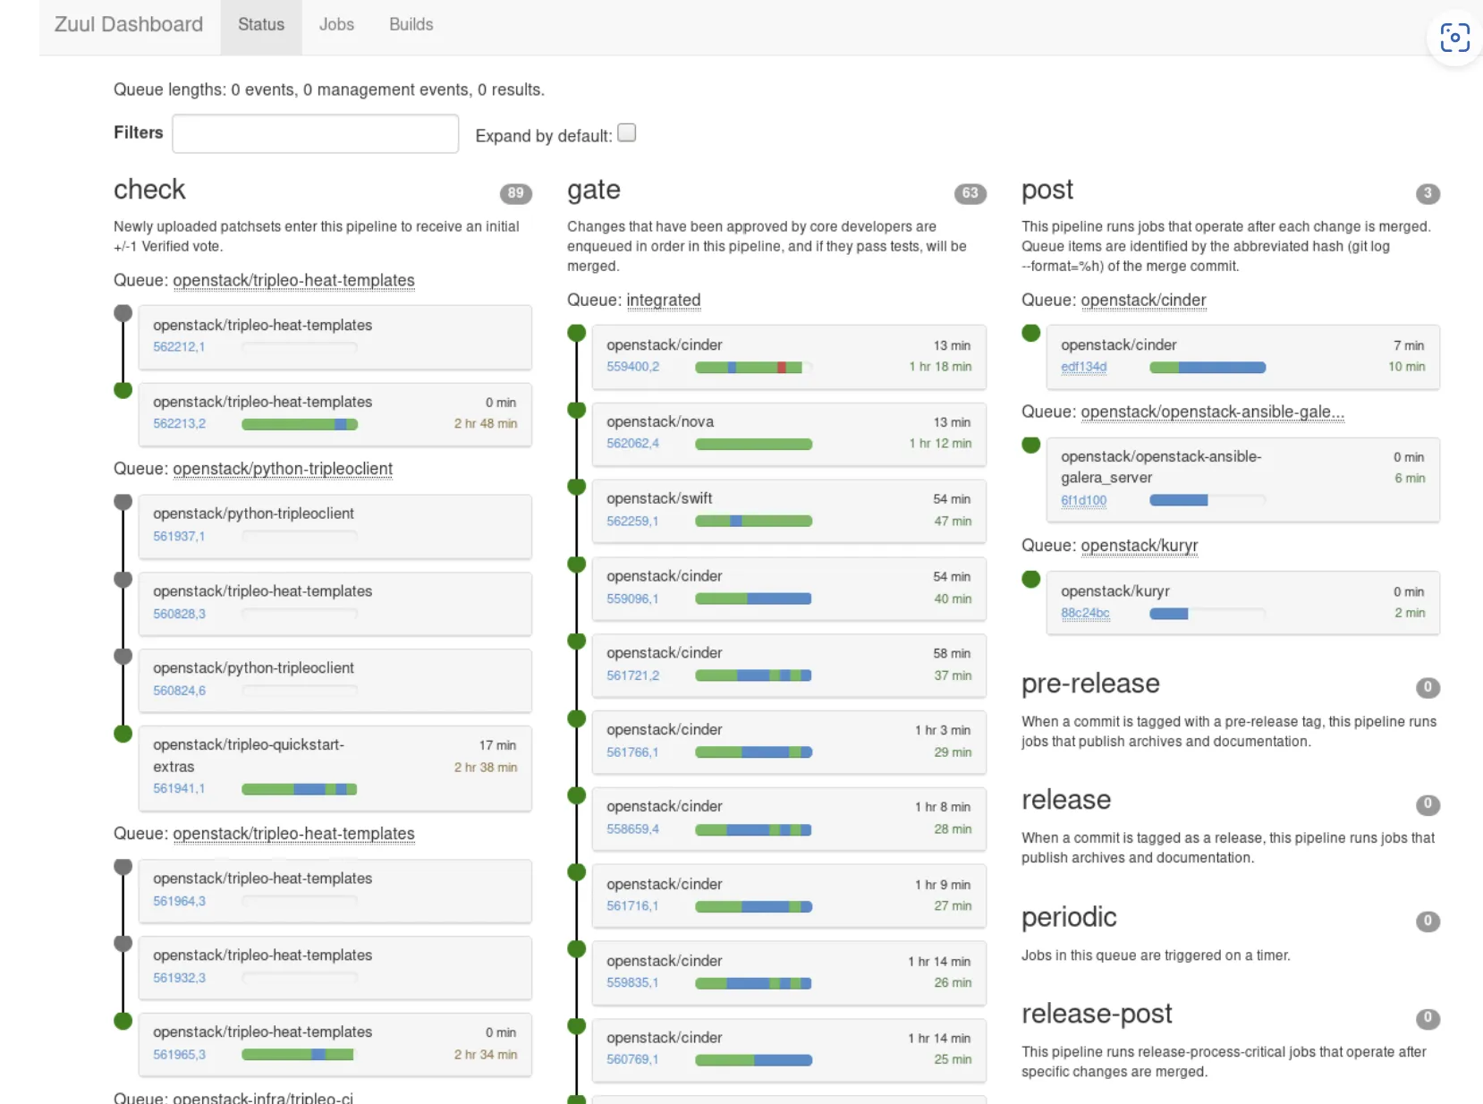Click the '1 hr 18 min' elapsed time text

coord(940,367)
